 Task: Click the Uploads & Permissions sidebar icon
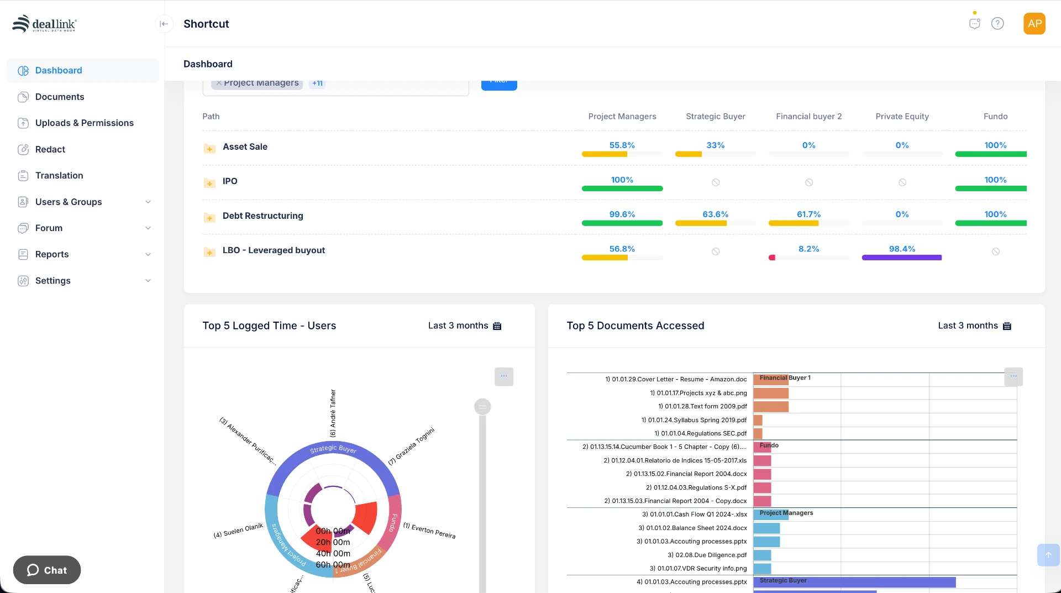click(23, 123)
